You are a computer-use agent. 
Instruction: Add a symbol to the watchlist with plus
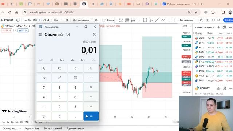218,27
